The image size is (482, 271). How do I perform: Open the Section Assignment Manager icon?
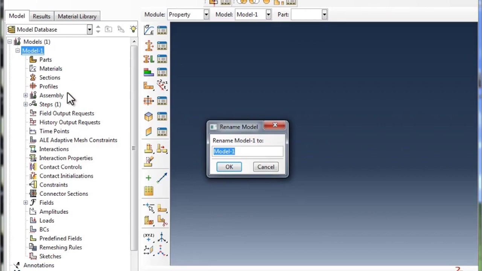[x=162, y=59]
